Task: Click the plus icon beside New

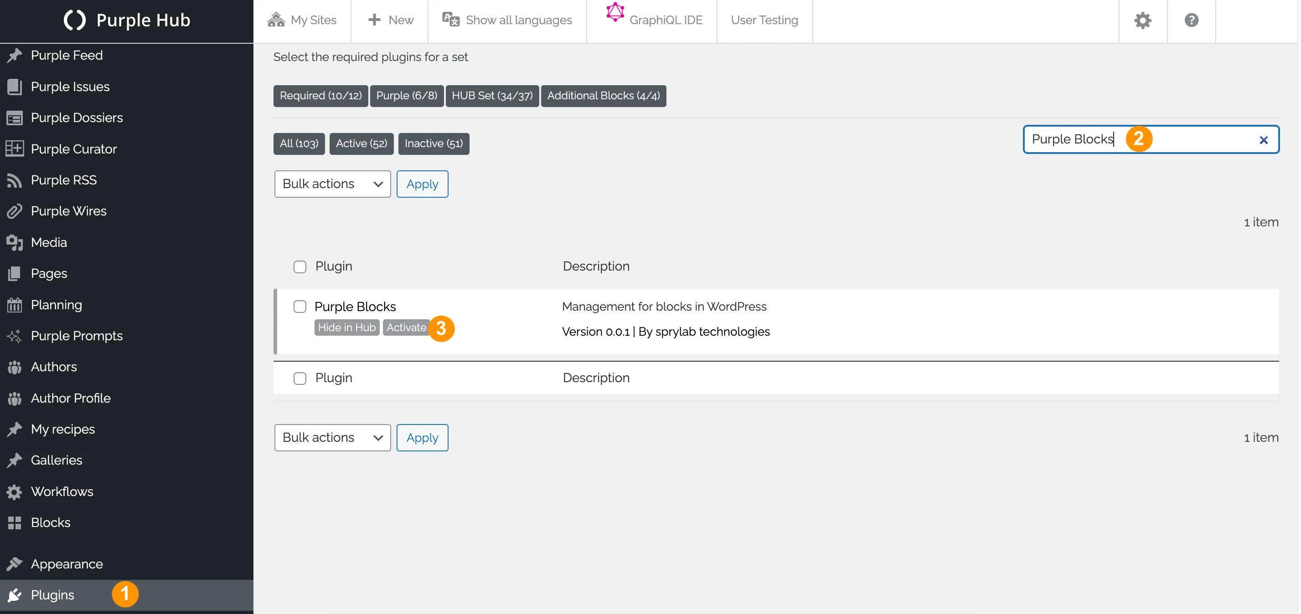Action: (374, 20)
